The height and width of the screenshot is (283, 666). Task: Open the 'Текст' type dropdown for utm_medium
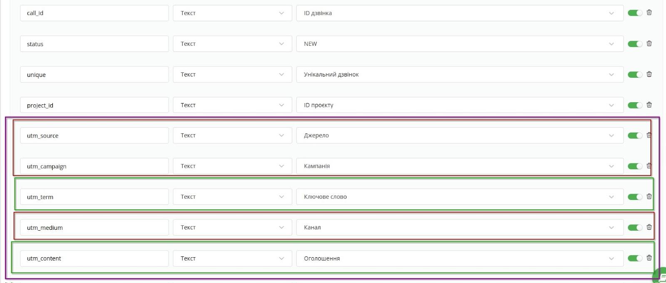pos(232,228)
